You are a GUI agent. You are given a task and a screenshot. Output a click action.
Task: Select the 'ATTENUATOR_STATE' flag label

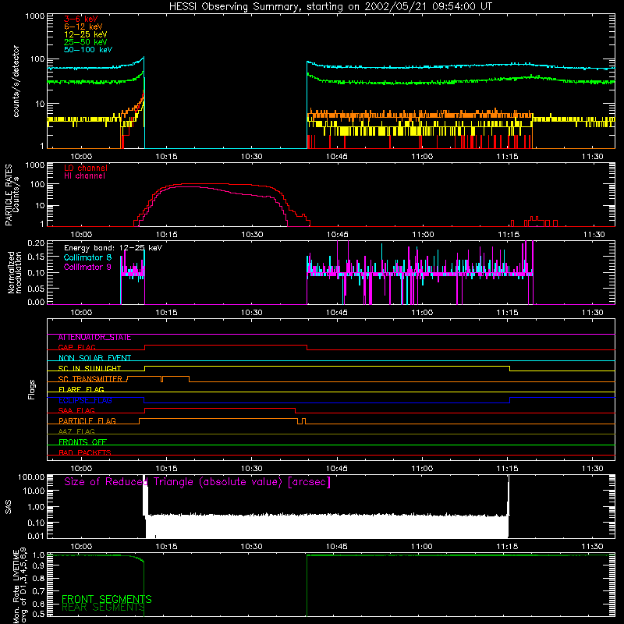pos(94,338)
